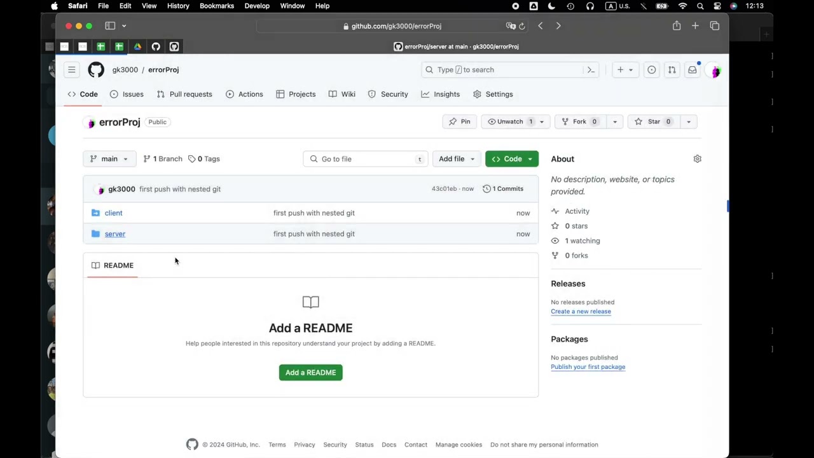
Task: Click the Safari sidebar toggle icon
Action: tap(110, 26)
